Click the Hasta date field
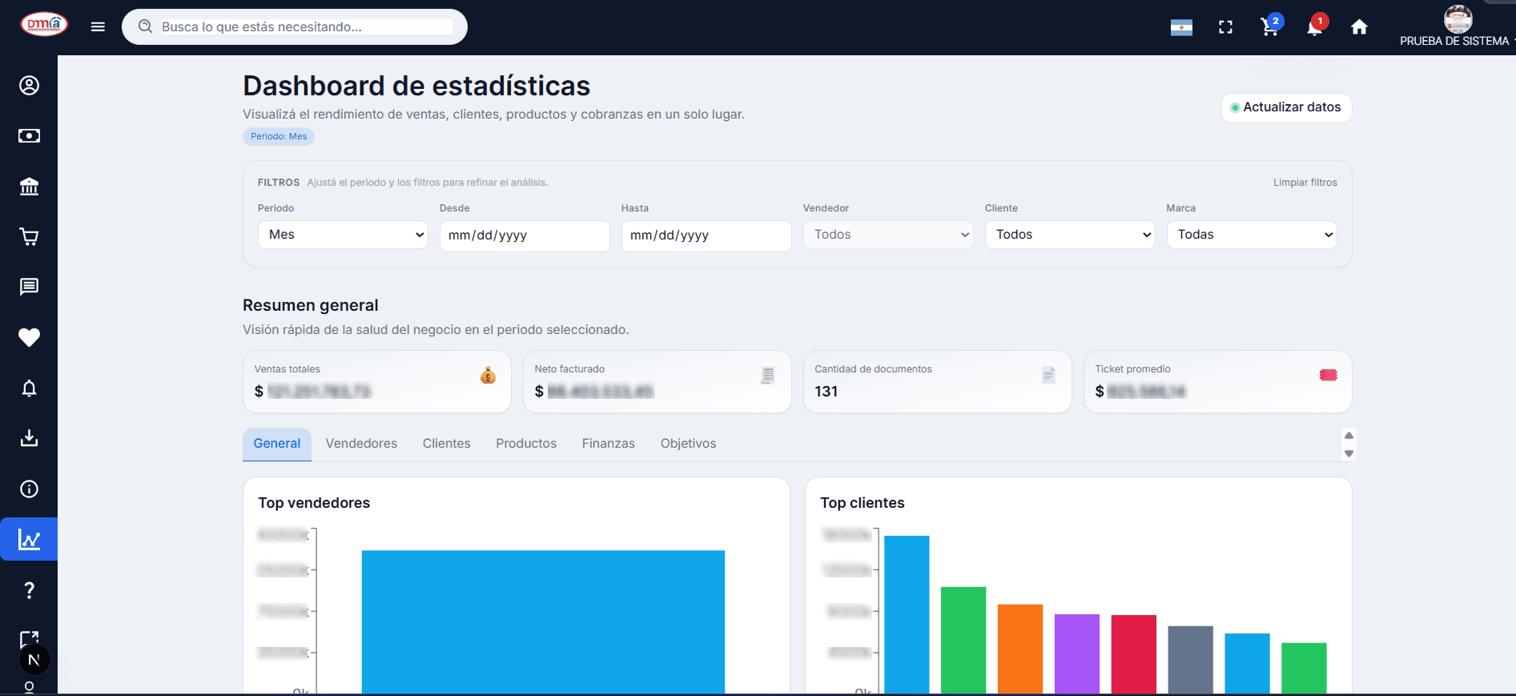The width and height of the screenshot is (1516, 696). 706,235
